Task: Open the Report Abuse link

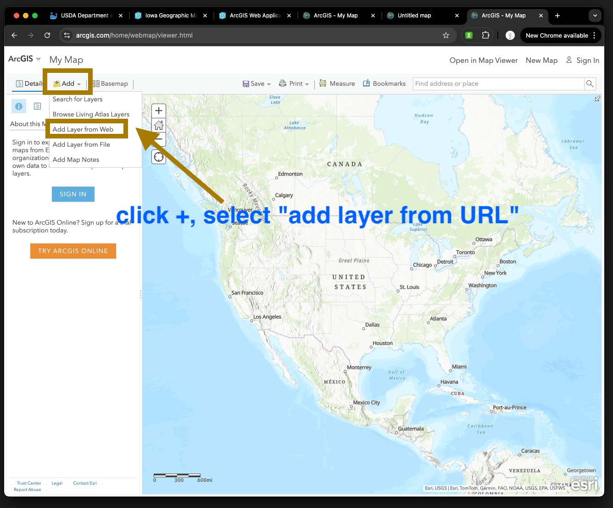Action: (x=27, y=490)
